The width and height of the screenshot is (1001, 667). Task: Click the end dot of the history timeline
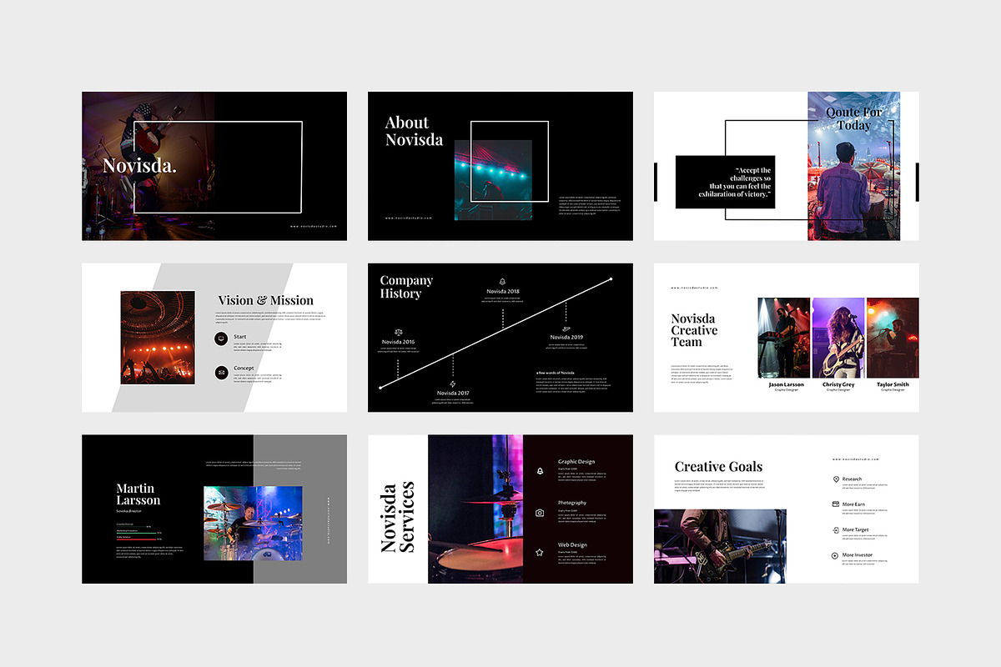point(611,279)
